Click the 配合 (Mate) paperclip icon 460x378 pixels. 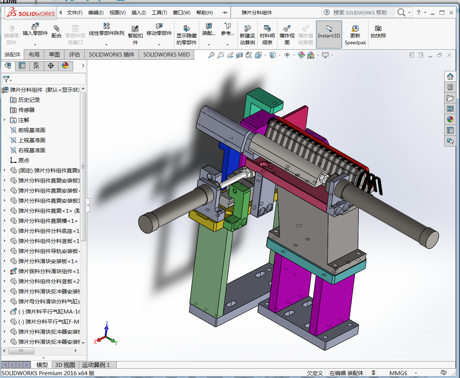coord(56,28)
